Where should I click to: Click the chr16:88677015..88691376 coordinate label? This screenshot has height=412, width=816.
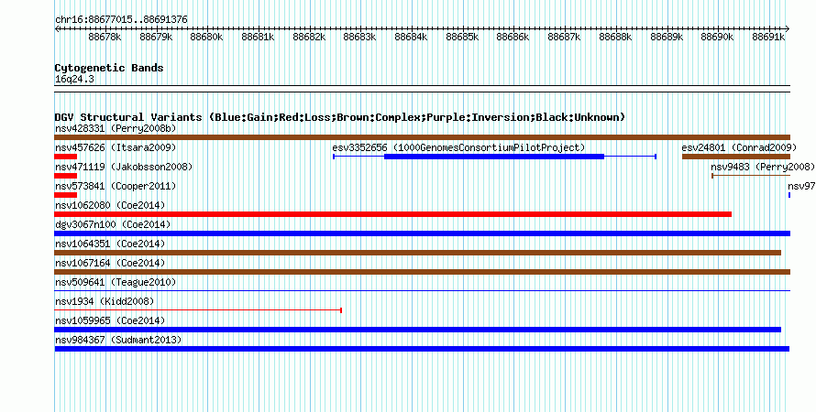tap(121, 20)
